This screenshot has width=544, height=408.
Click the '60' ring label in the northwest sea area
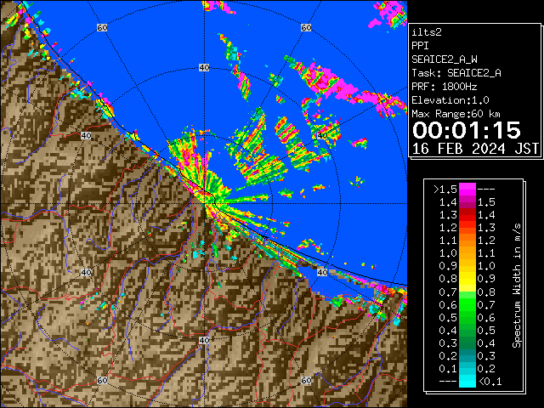(102, 27)
